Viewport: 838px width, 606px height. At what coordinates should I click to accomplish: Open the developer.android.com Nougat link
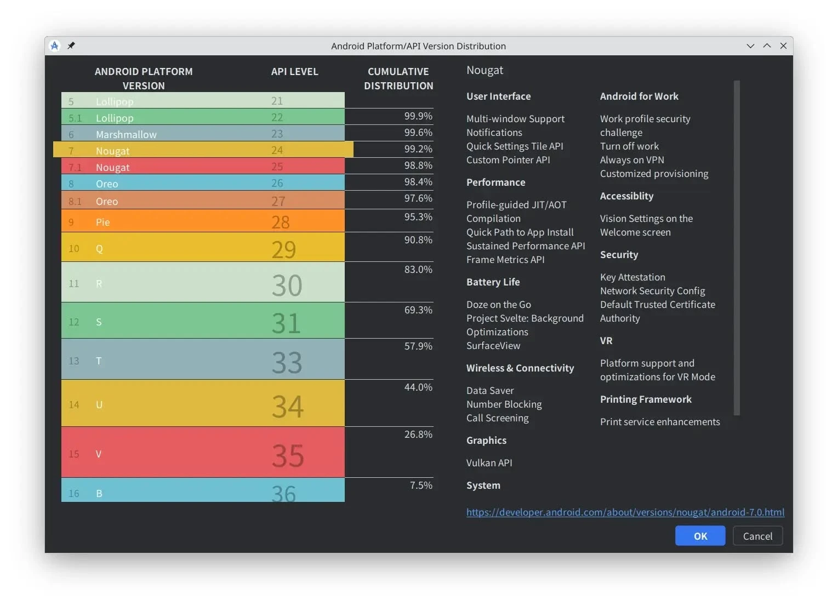pos(625,512)
